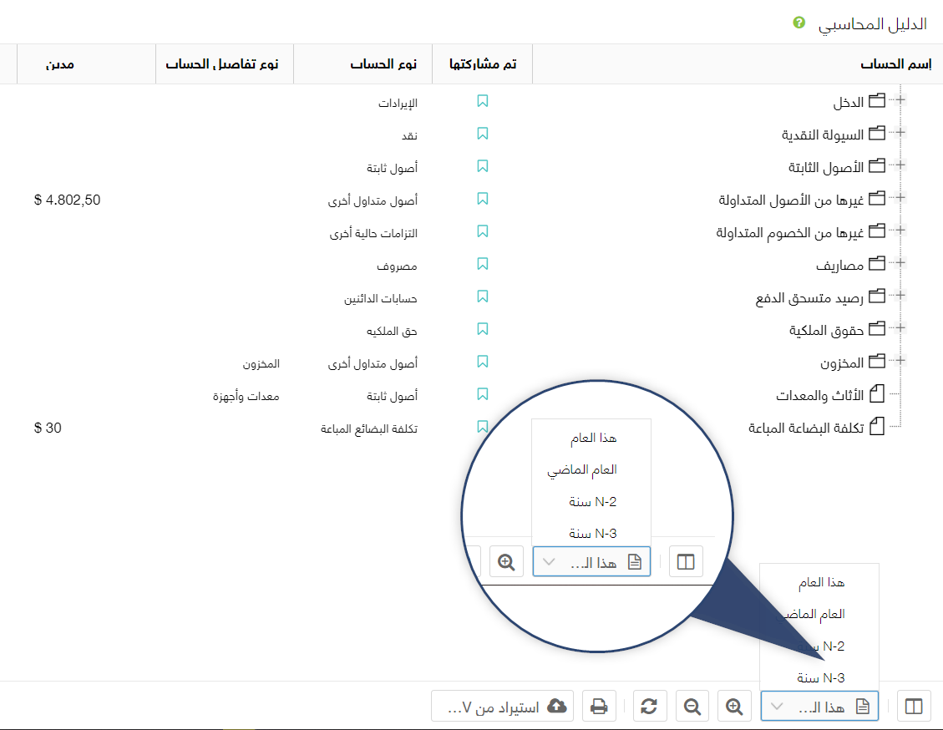Expand the السيولة النقدية tree node
The height and width of the screenshot is (730, 943).
(900, 133)
